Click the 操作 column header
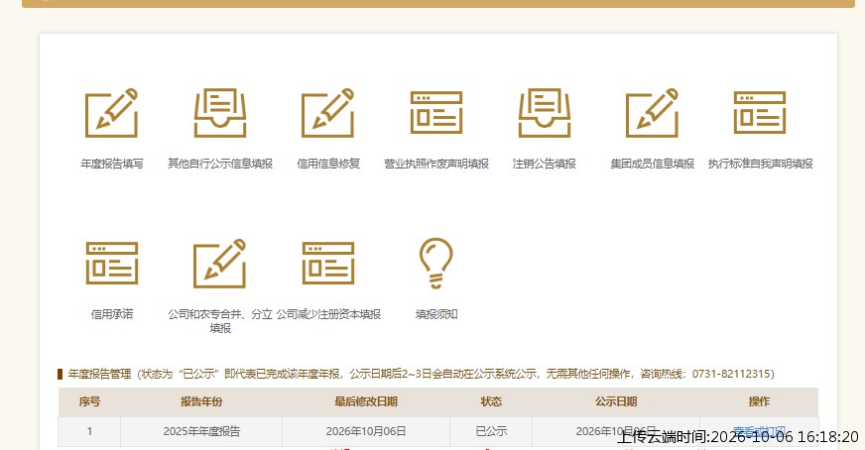Viewport: 865px width, 450px height. pos(759,401)
